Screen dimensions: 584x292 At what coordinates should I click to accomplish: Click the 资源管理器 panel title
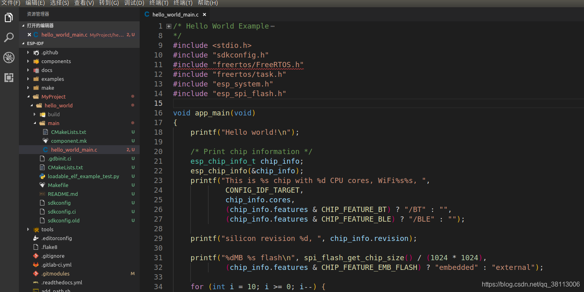38,14
